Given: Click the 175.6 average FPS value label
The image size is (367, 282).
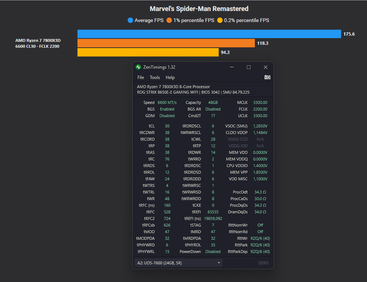Looking at the screenshot, I should 349,34.
